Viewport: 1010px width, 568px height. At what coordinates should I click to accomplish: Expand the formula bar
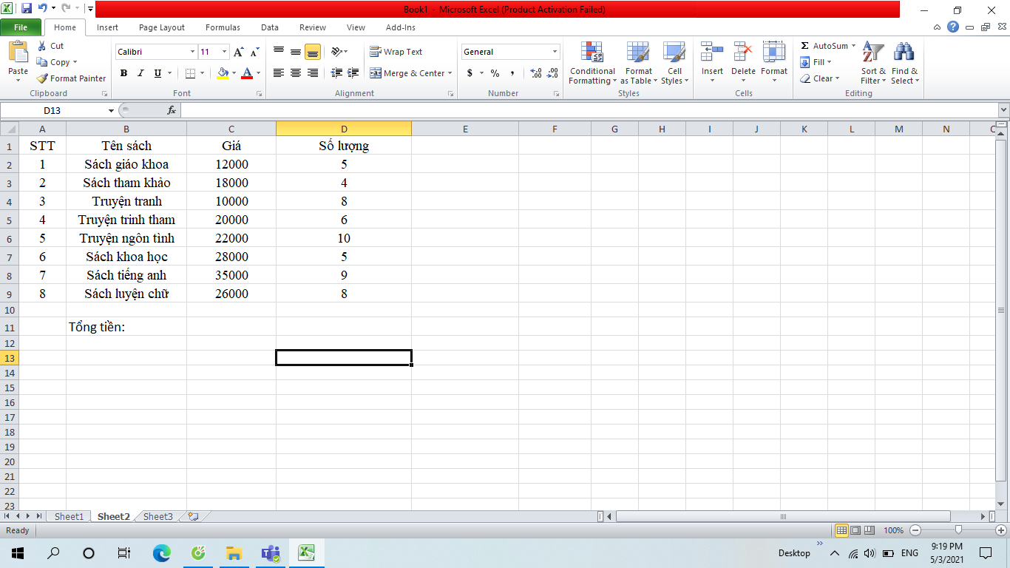pyautogui.click(x=1003, y=110)
